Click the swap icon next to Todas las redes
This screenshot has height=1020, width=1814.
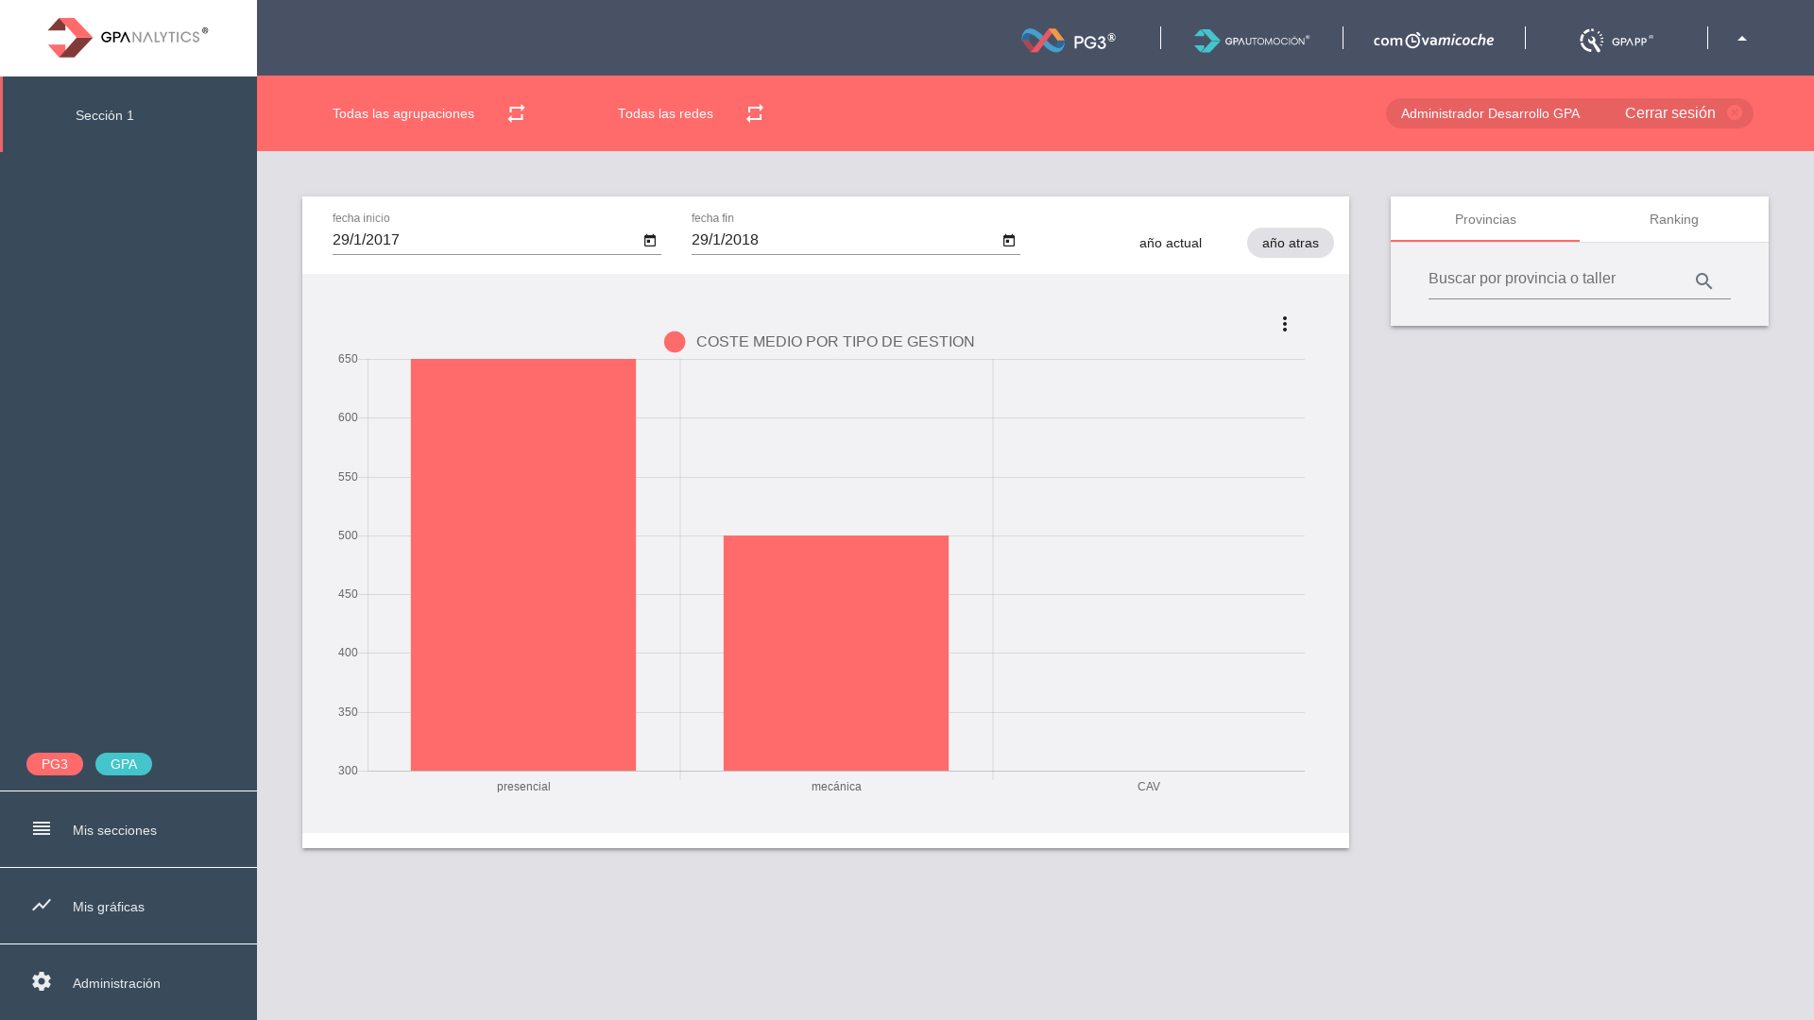point(755,113)
